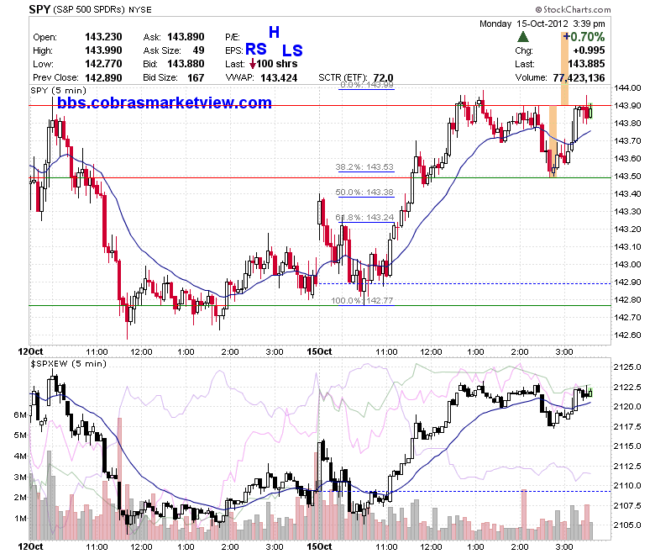The width and height of the screenshot is (655, 554).
Task: Click the green up-triangle change indicator
Action: (x=523, y=37)
